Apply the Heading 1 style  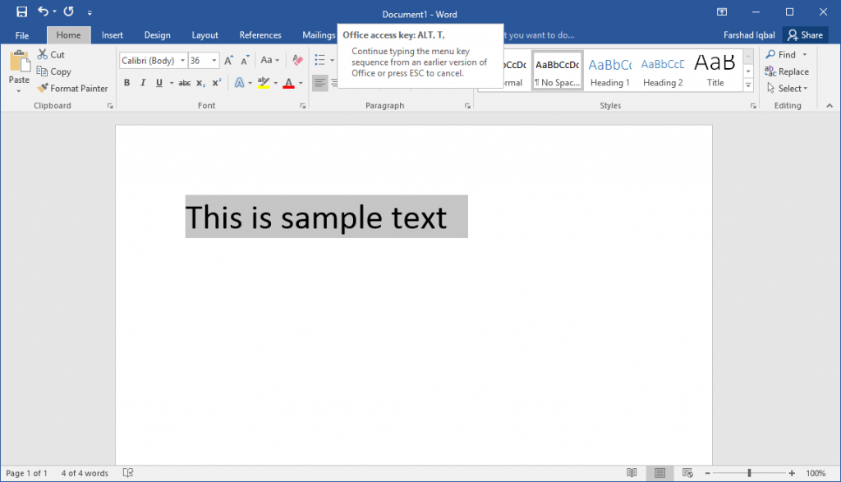[609, 72]
